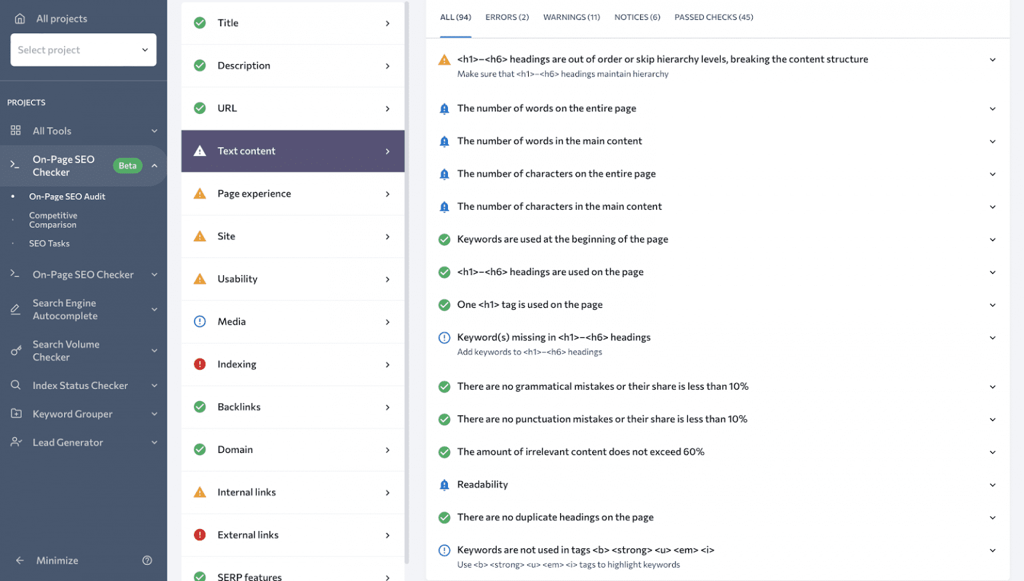Open the Select project dropdown
The width and height of the screenshot is (1024, 581).
click(83, 50)
